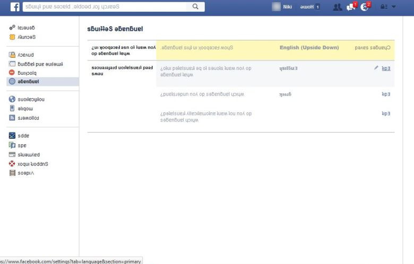Screen dimensions: 414x264
Task: Click the Ads icon in sidebar
Action: pos(12,145)
